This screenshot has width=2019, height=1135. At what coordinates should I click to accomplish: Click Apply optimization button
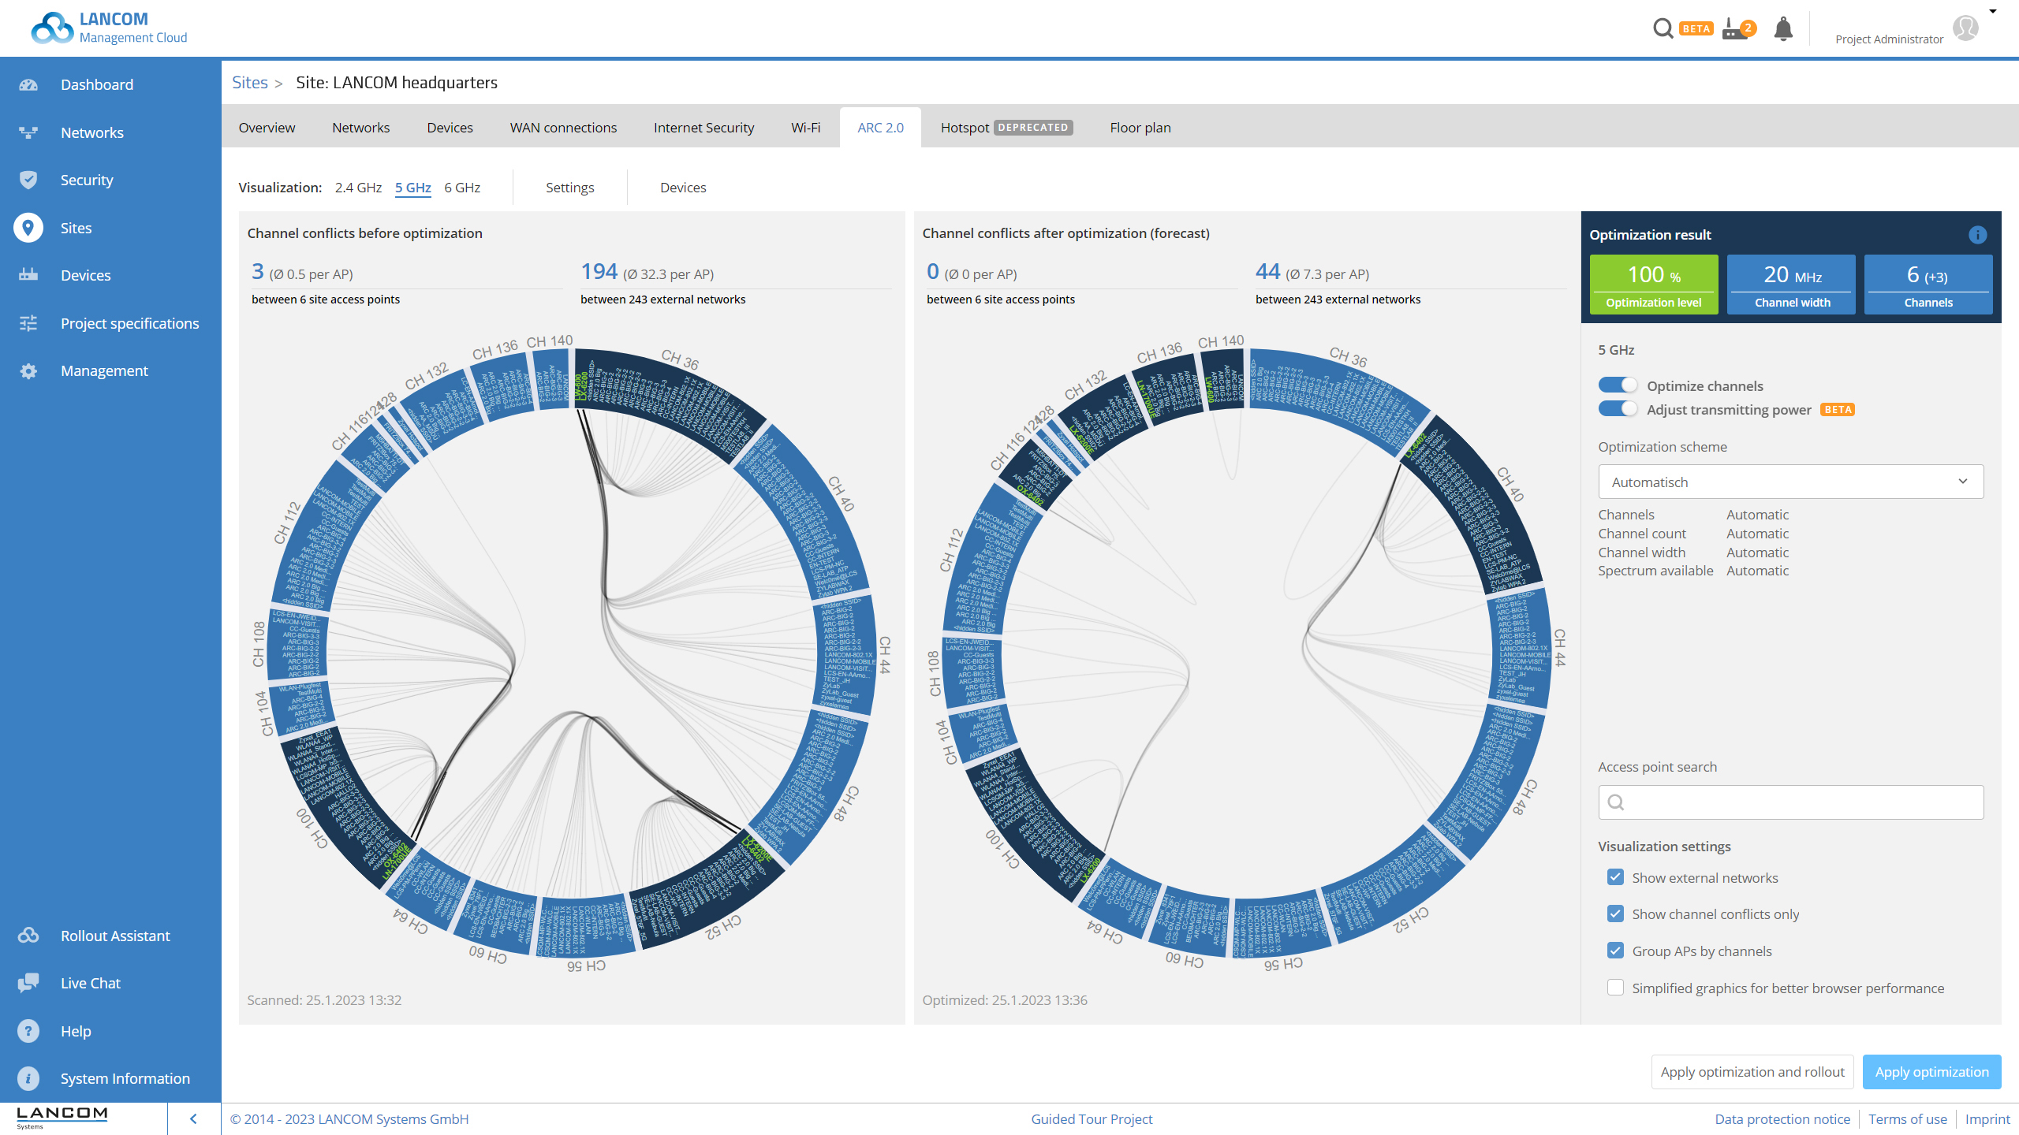click(x=1931, y=1072)
